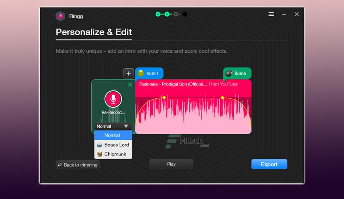The width and height of the screenshot is (344, 199).
Task: Remove the voice recording with X icon
Action: (x=130, y=84)
